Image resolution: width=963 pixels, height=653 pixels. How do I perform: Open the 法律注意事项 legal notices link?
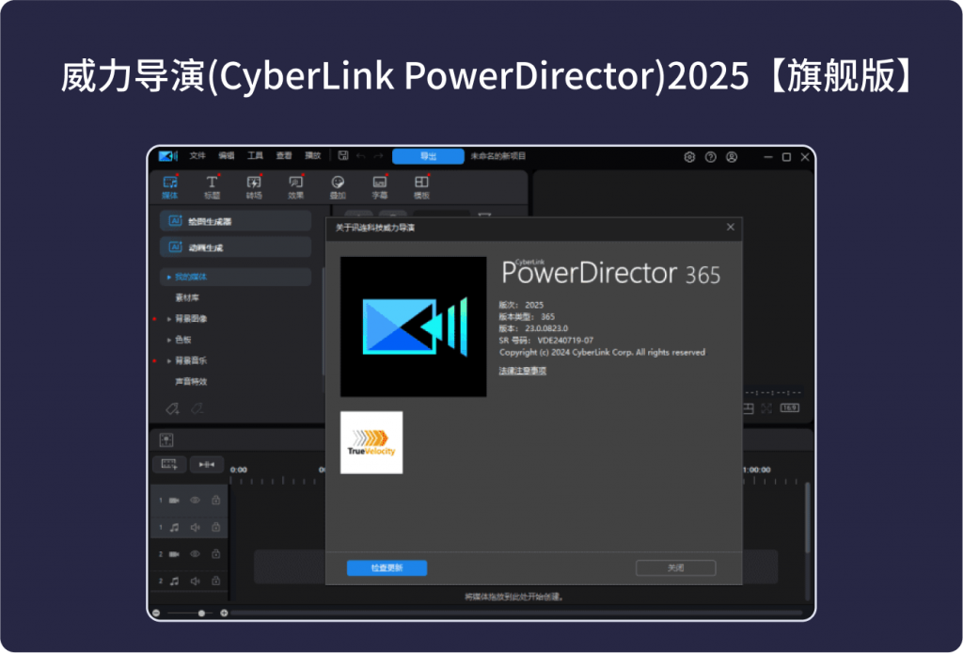[x=523, y=371]
